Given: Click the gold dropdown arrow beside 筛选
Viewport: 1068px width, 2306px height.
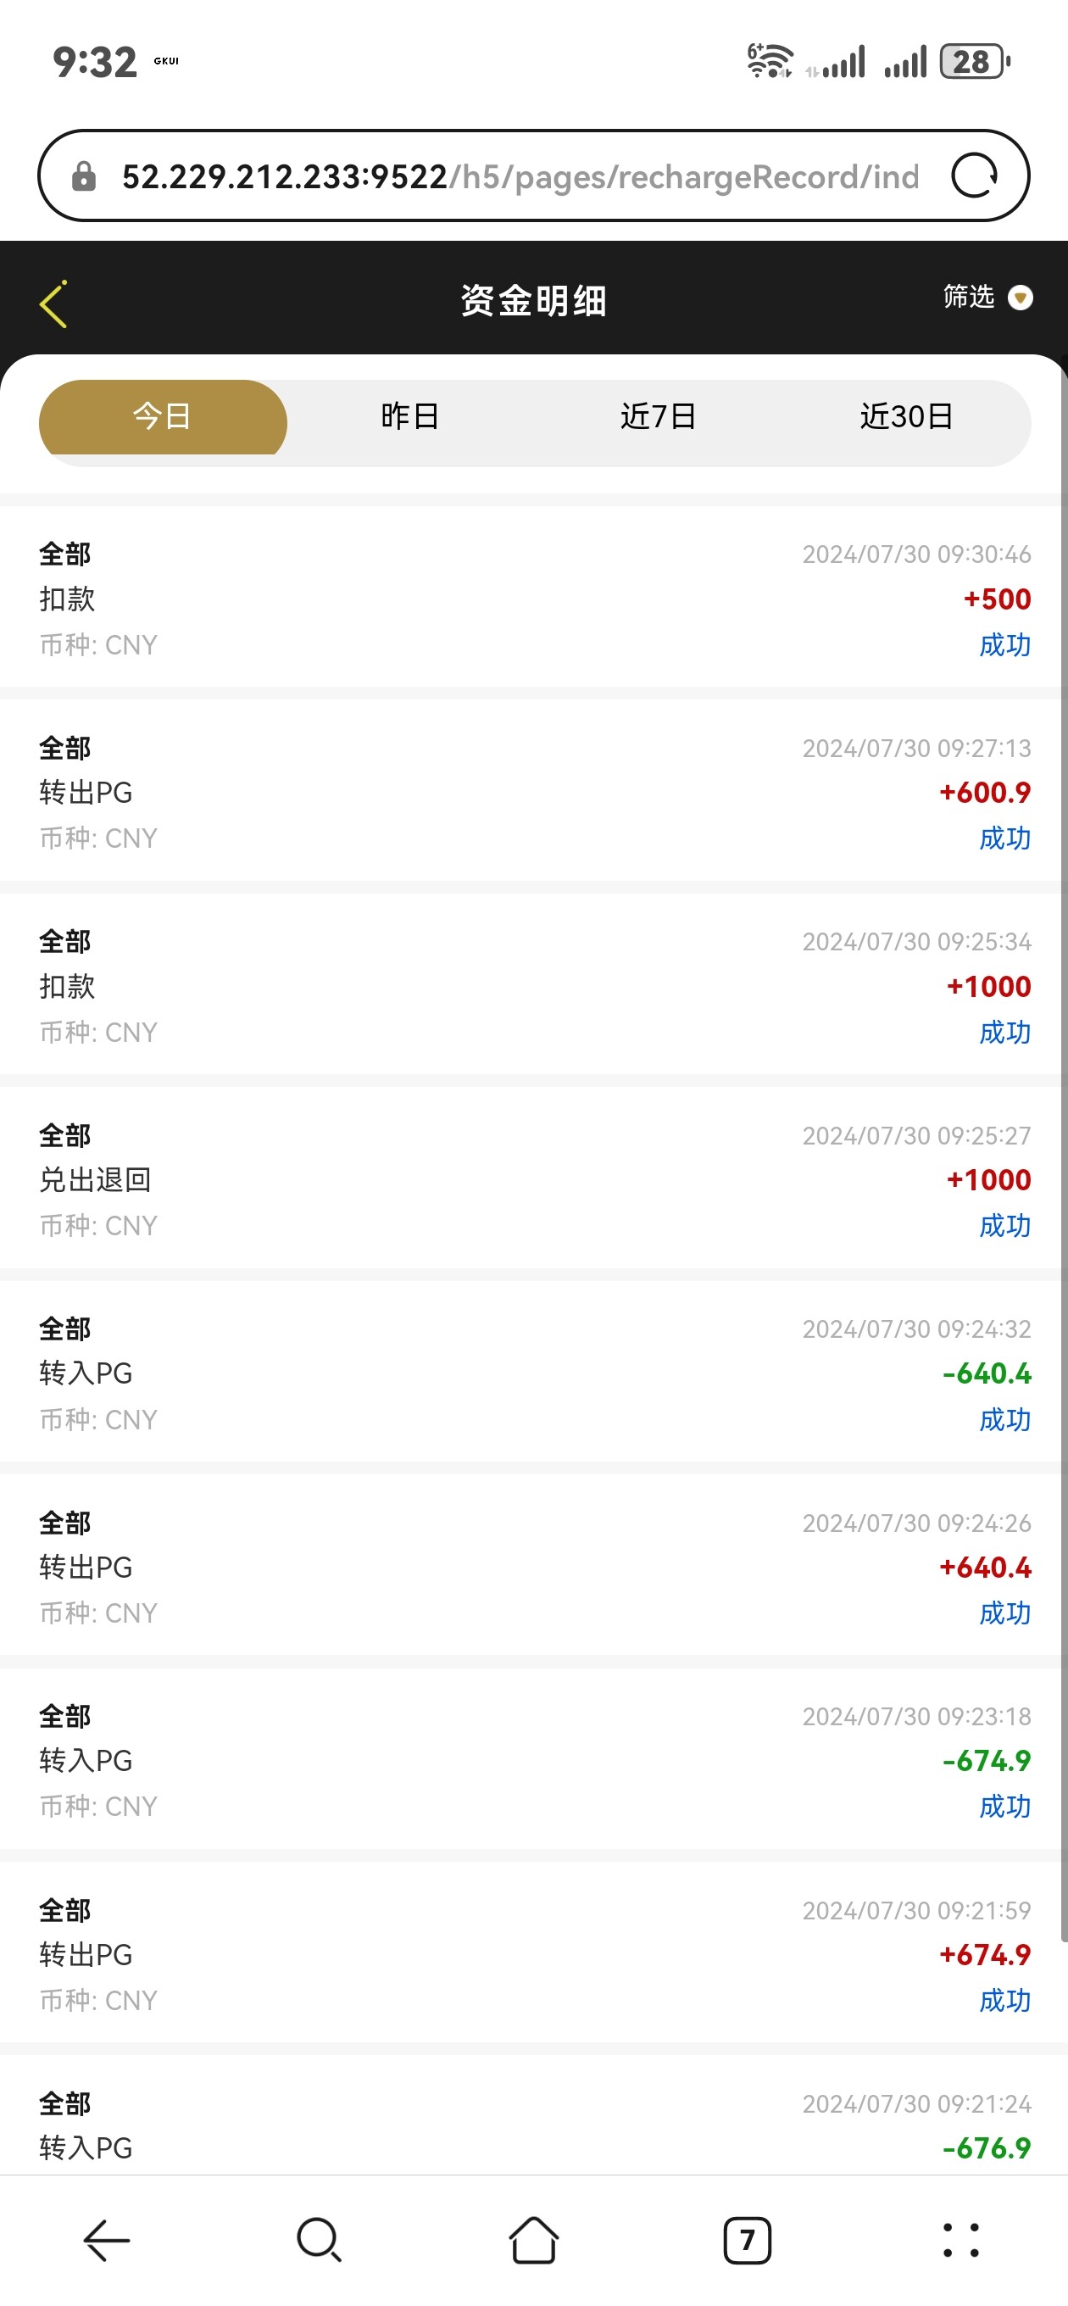Looking at the screenshot, I should tap(1021, 298).
